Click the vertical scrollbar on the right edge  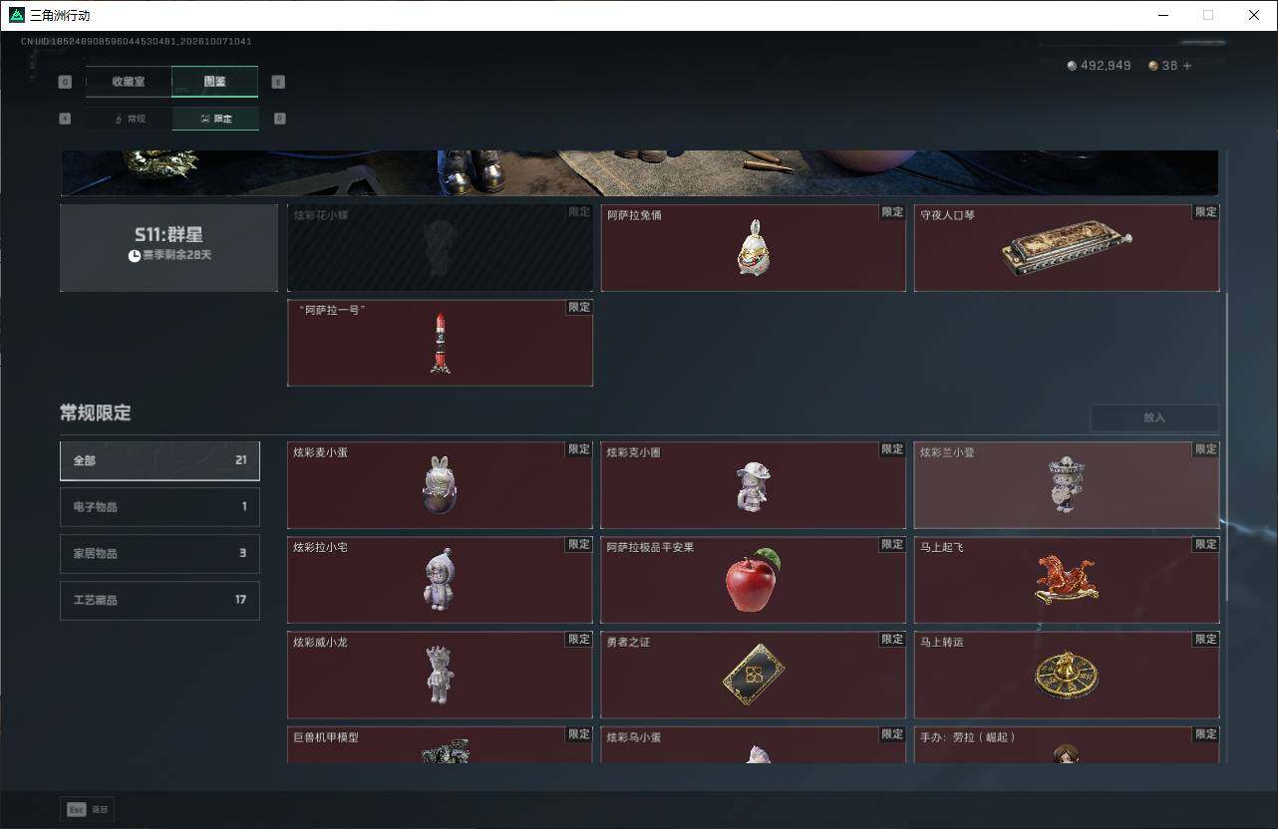click(x=1227, y=446)
